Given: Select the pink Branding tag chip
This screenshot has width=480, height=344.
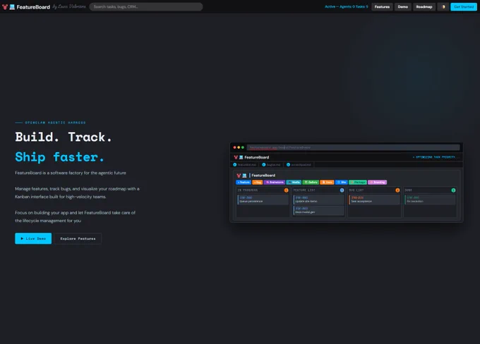Looking at the screenshot, I should click(378, 183).
